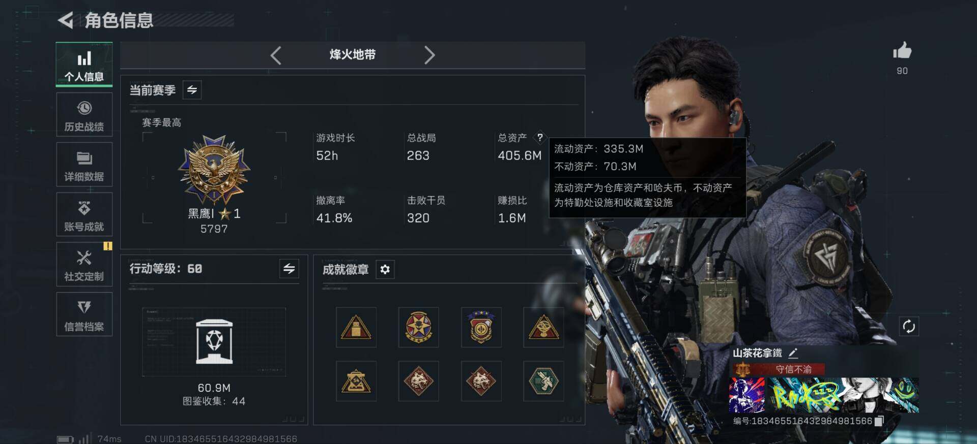Toggle display beside 行动等级 60
Screen dimensions: 977x444
click(289, 269)
